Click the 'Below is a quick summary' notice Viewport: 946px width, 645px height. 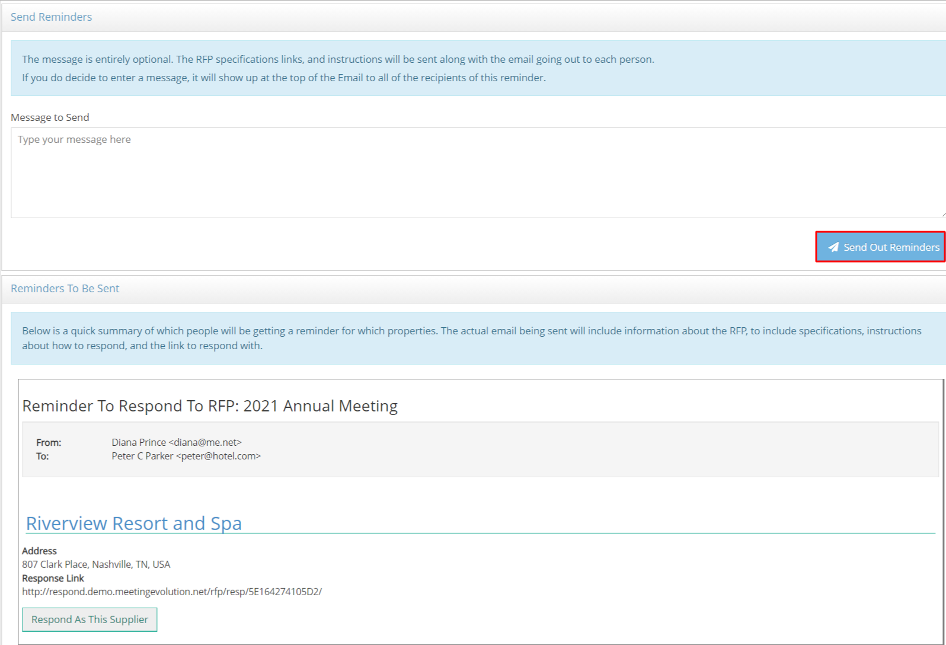(x=478, y=338)
